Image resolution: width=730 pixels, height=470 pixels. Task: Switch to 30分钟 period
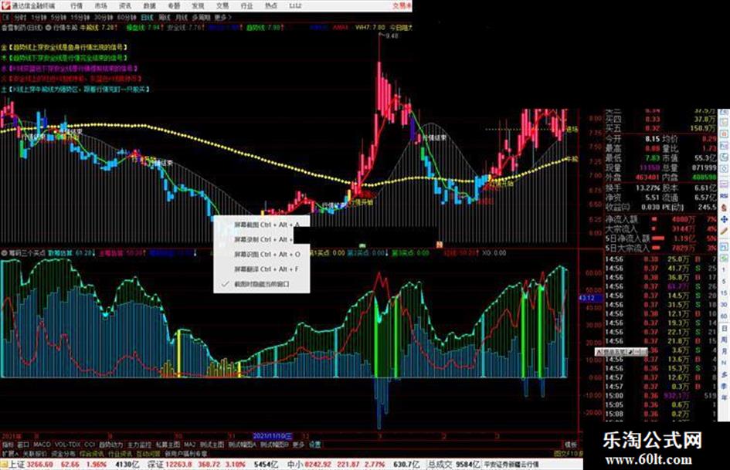click(x=104, y=17)
